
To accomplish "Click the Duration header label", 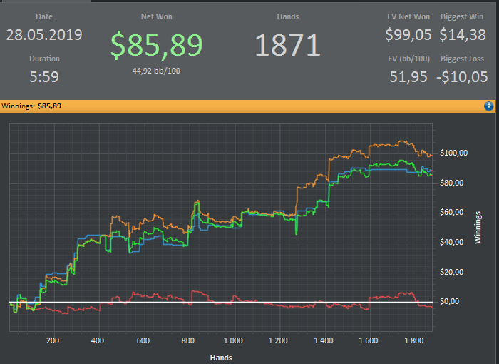I will tap(44, 59).
